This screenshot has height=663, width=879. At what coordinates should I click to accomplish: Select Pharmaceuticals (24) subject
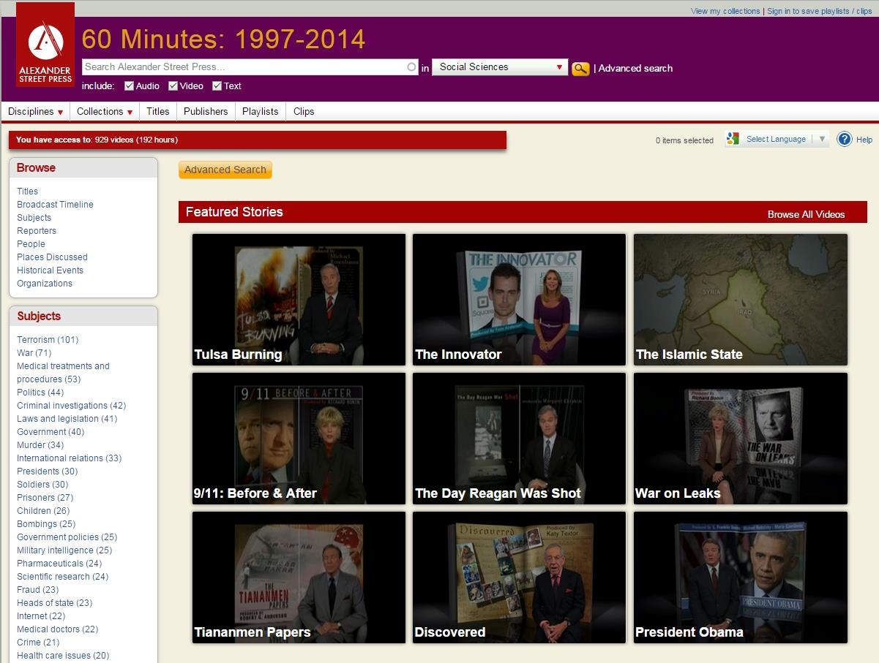(x=59, y=564)
